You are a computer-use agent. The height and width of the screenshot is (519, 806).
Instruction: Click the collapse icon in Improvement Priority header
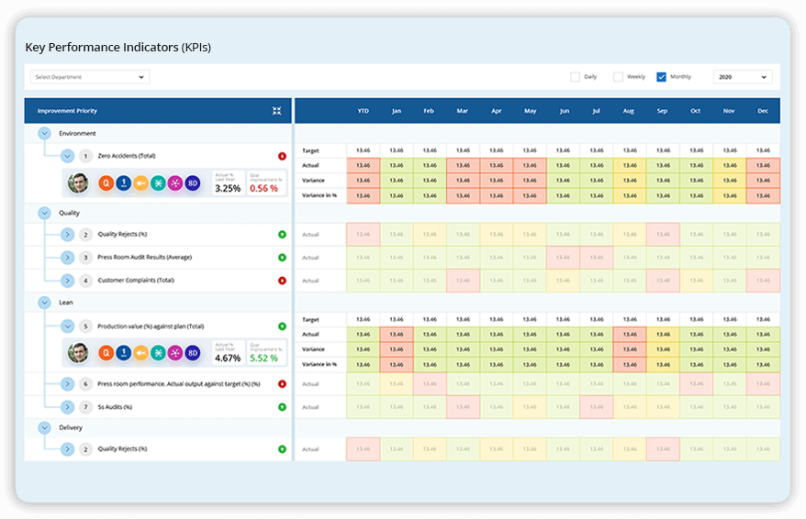tap(276, 111)
